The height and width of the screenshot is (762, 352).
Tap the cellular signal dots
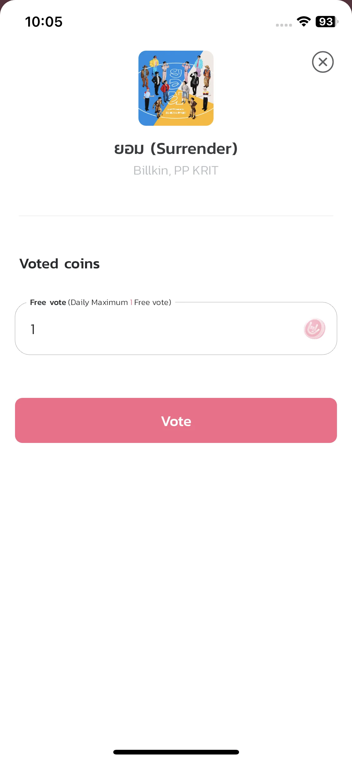(x=284, y=25)
